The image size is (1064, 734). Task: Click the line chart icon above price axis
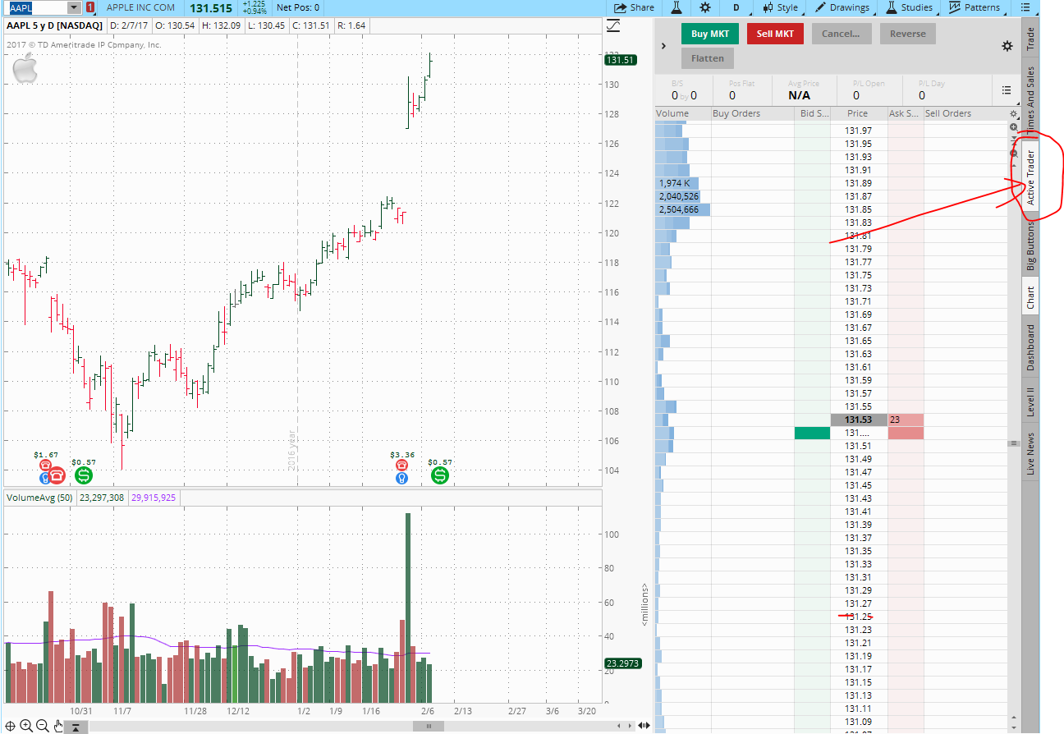(612, 26)
